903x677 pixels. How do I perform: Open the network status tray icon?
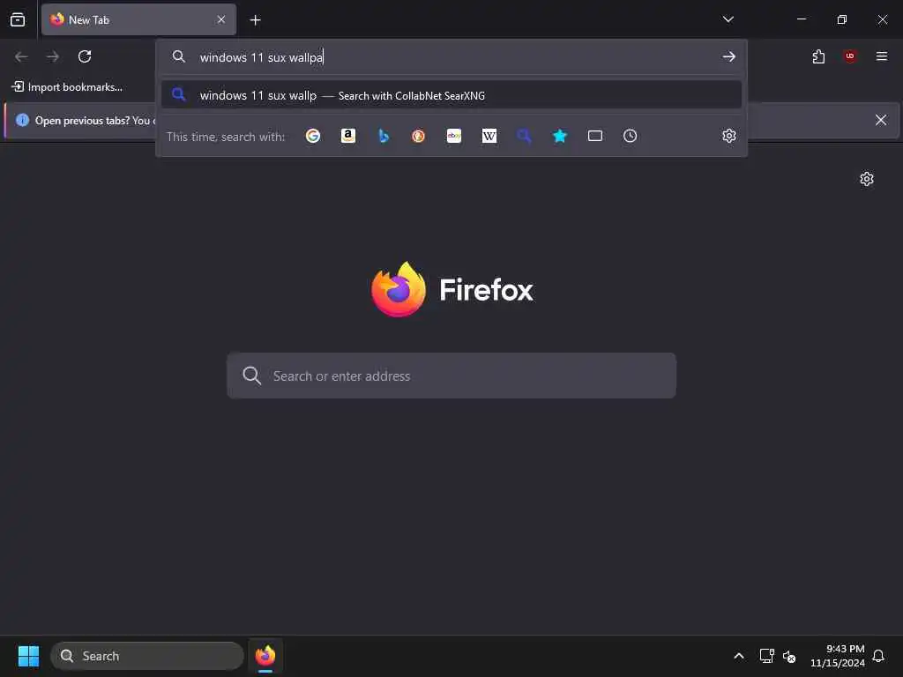coord(766,656)
